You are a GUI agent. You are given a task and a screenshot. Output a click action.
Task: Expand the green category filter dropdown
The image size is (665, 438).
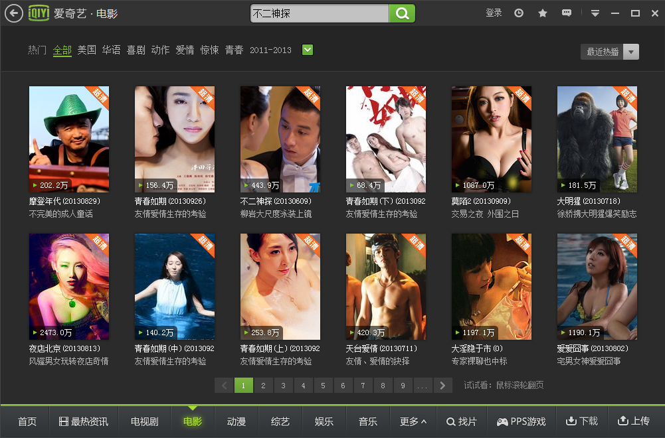point(308,50)
